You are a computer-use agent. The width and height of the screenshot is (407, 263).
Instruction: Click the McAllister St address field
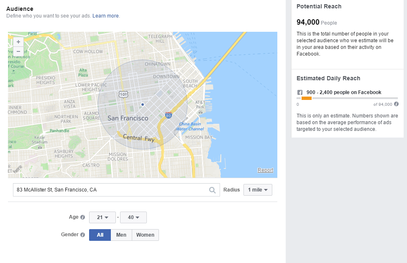tap(111, 190)
